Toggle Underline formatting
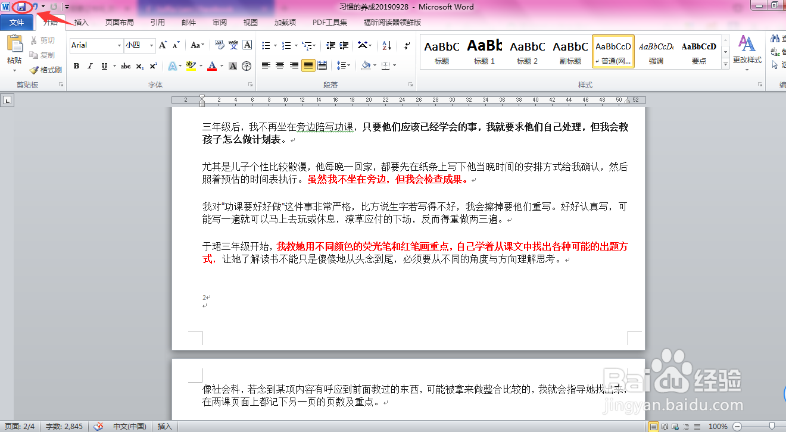Viewport: 786px width, 432px height. point(104,65)
